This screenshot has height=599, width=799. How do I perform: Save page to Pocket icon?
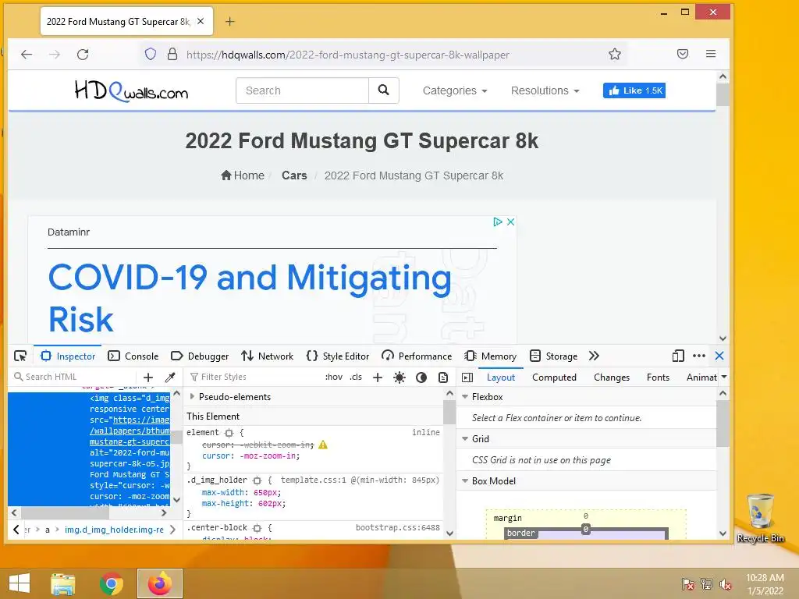(683, 54)
